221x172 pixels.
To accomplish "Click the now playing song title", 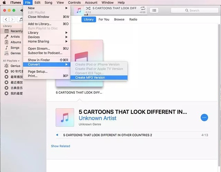I will tap(114, 8).
